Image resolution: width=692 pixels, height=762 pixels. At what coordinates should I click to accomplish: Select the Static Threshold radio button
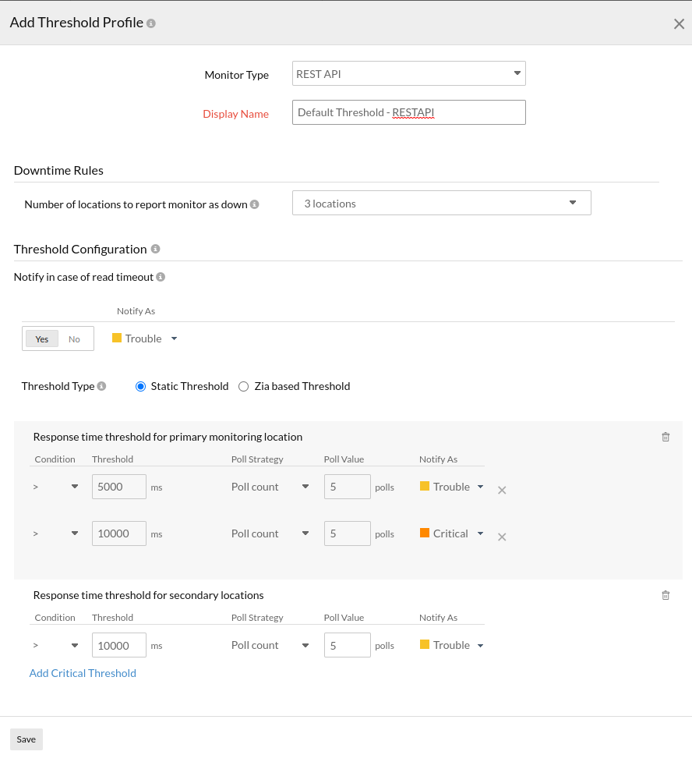(x=140, y=386)
